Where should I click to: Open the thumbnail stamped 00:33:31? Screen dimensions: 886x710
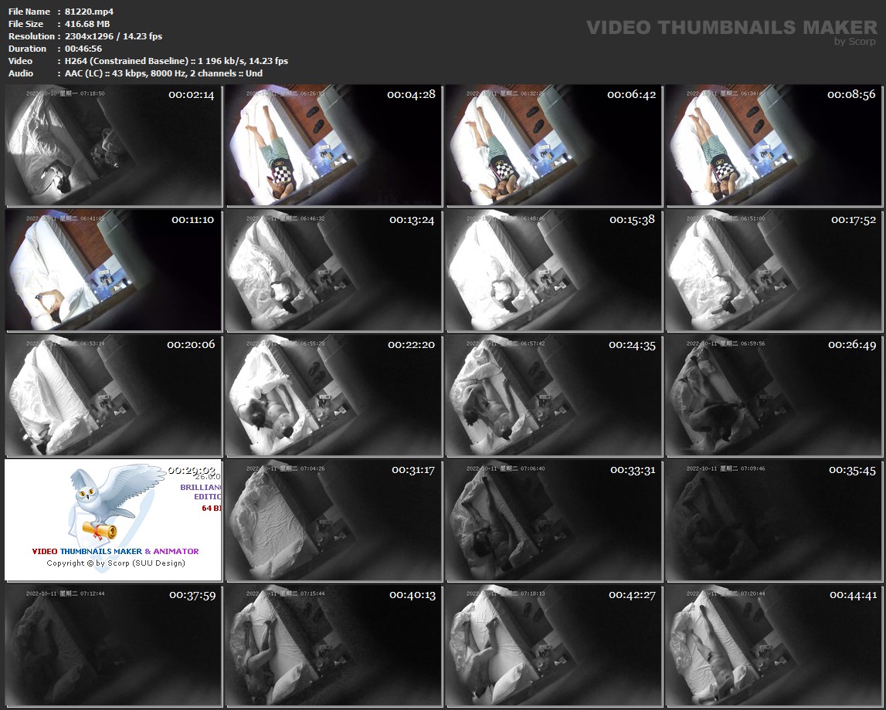point(554,520)
